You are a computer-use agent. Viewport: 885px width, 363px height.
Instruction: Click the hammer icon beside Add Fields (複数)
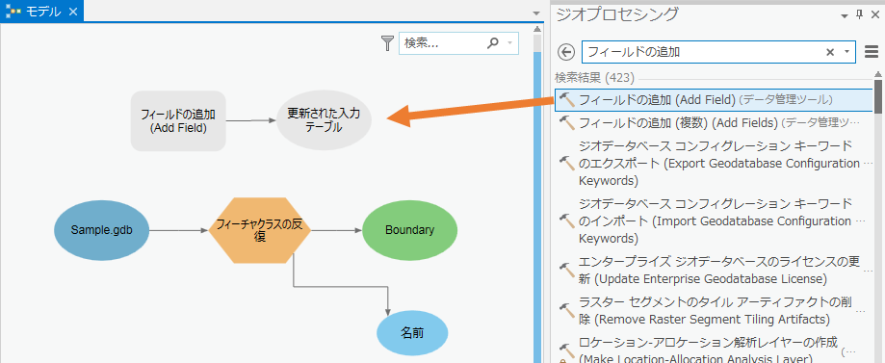pyautogui.click(x=566, y=122)
